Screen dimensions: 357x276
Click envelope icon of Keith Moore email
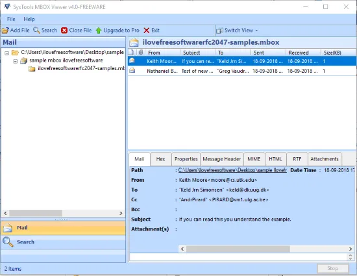tap(132, 60)
